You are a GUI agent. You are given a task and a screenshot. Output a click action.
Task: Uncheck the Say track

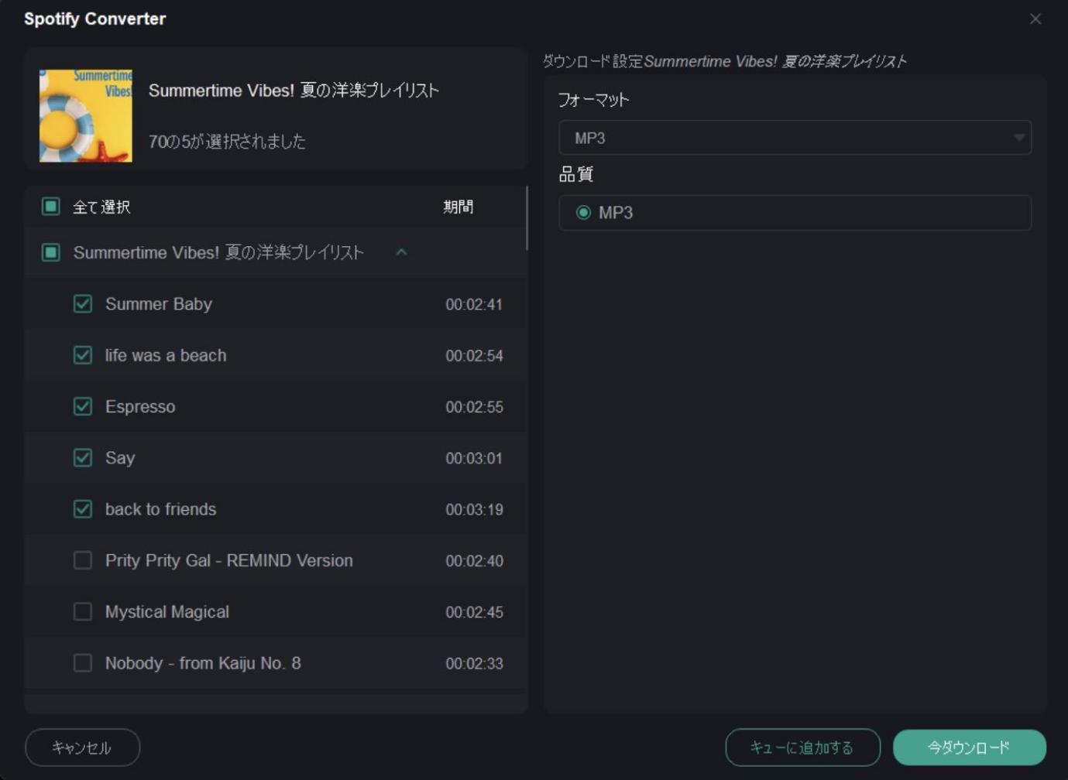coord(83,457)
